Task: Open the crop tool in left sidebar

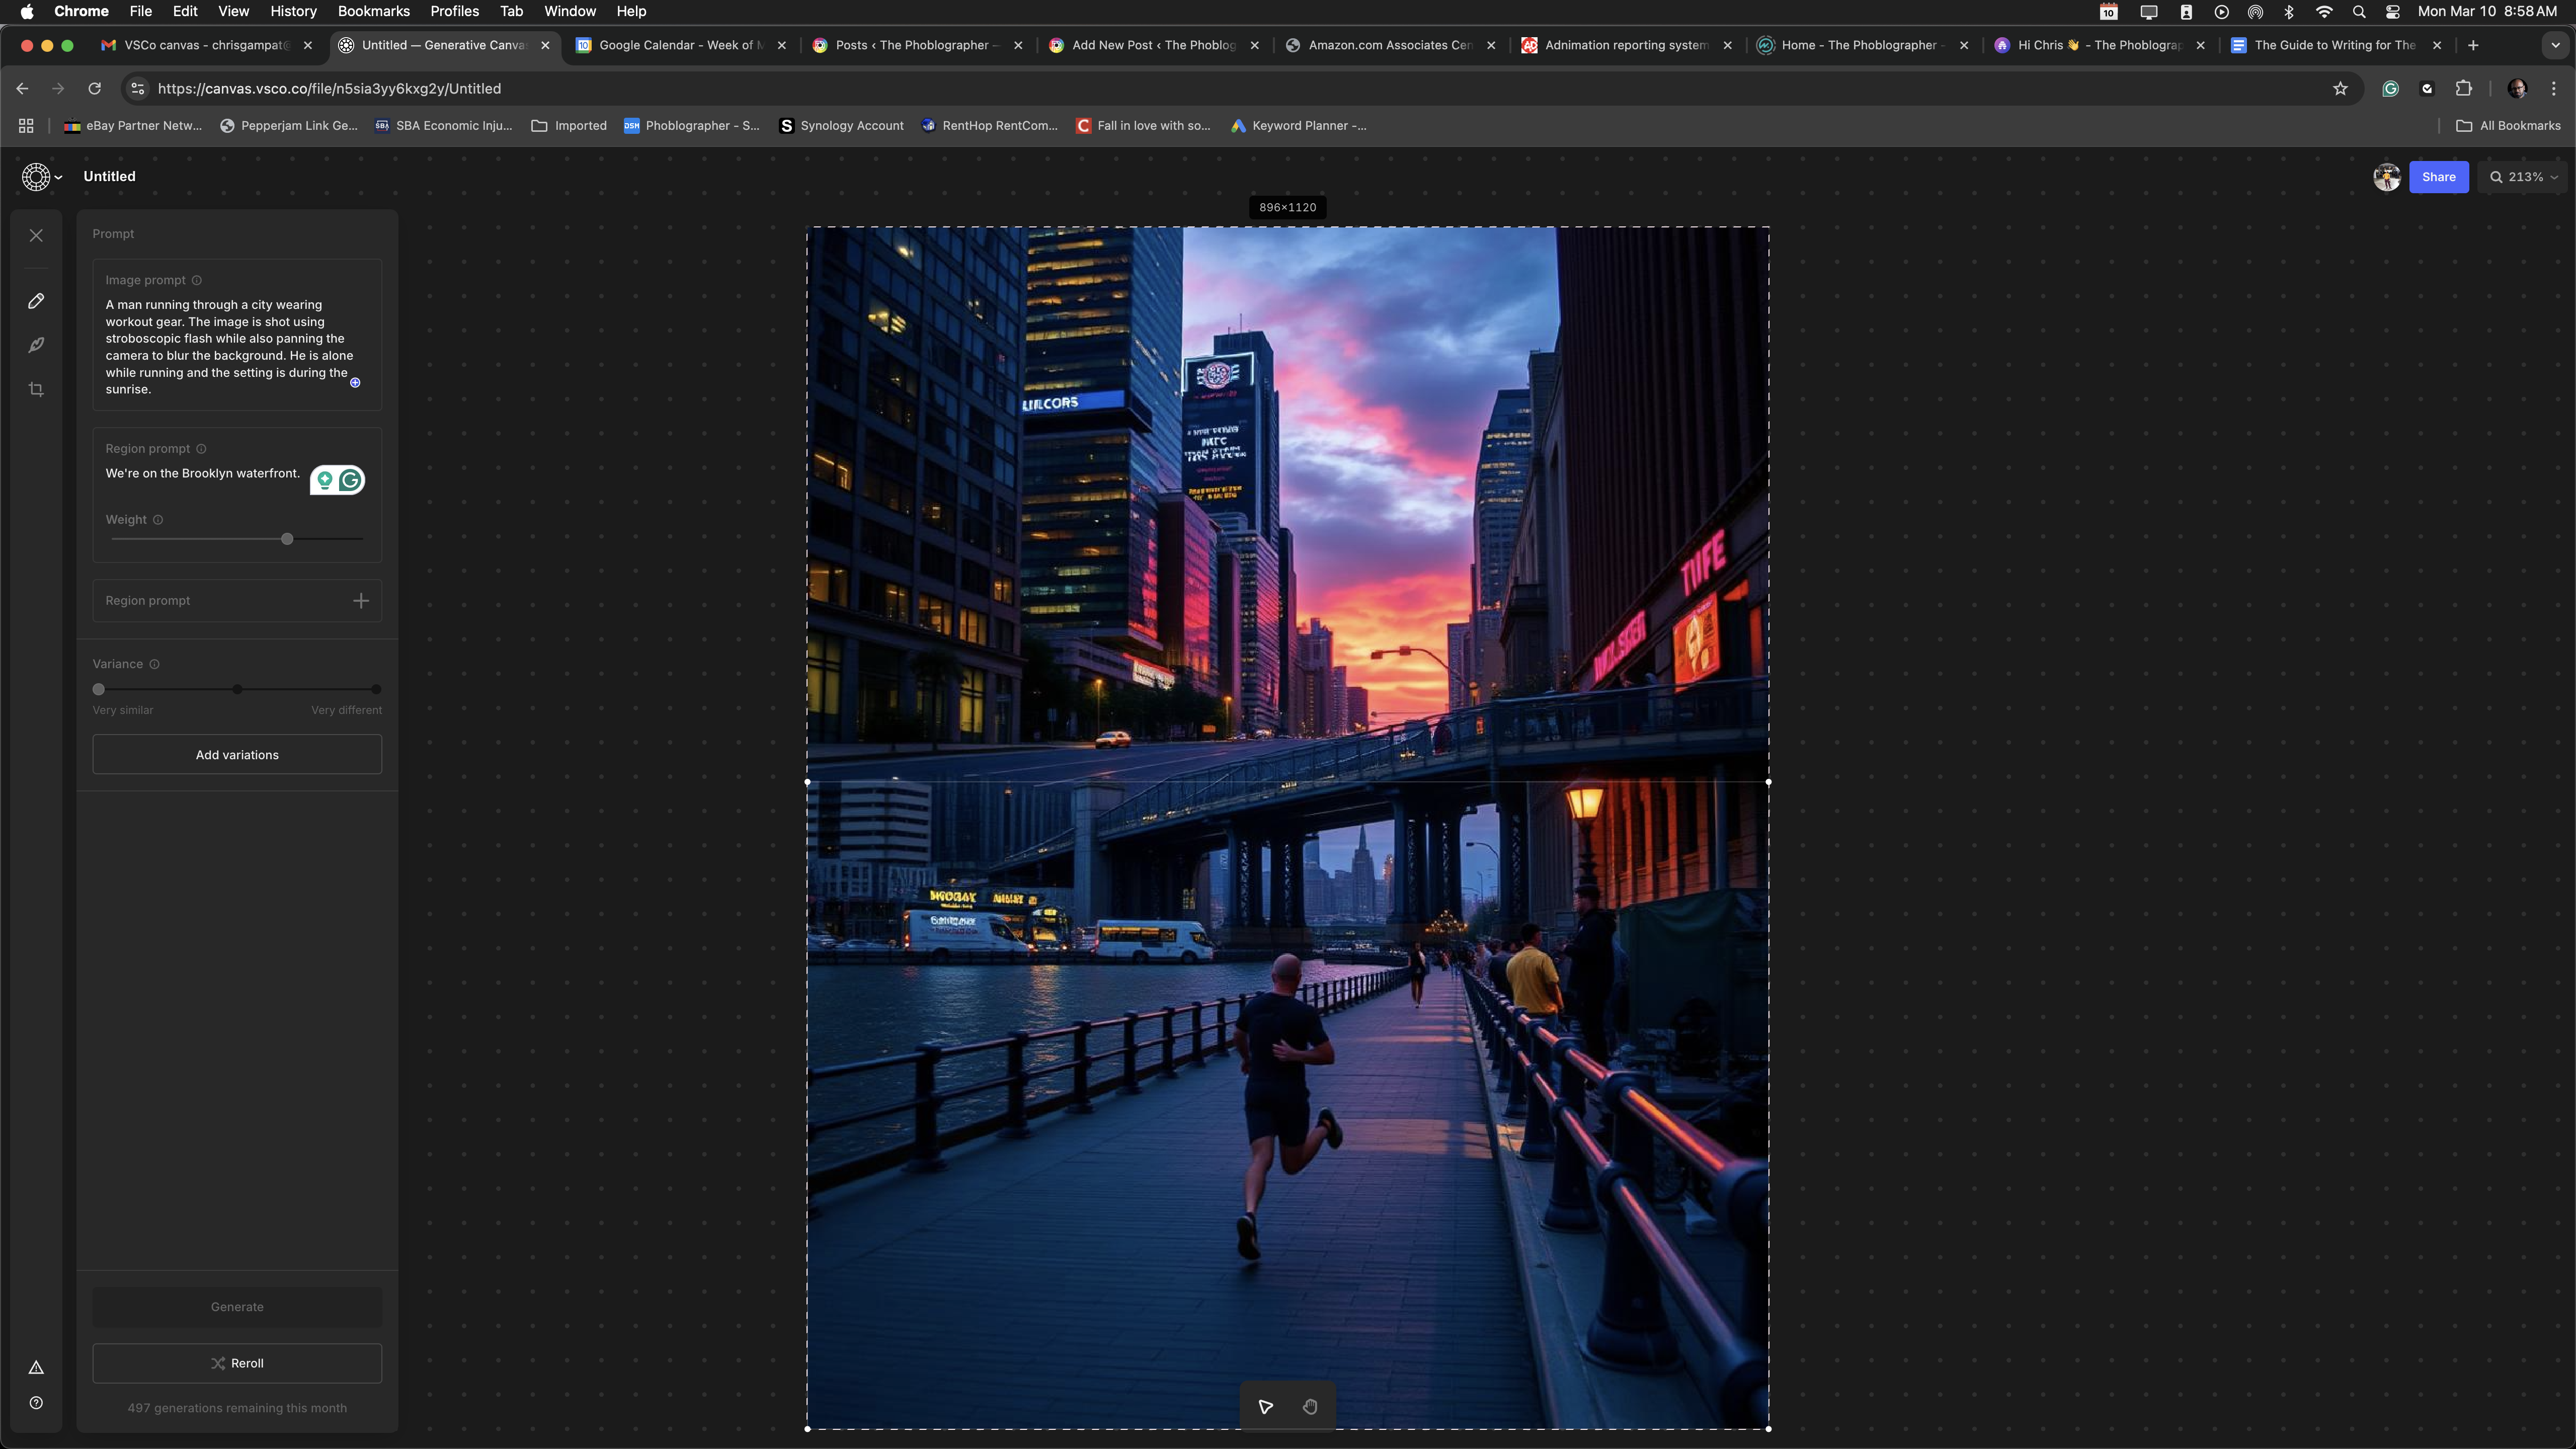Action: click(36, 389)
